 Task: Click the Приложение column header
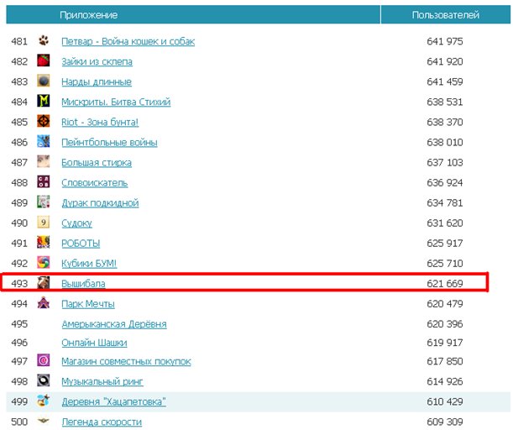(x=193, y=15)
